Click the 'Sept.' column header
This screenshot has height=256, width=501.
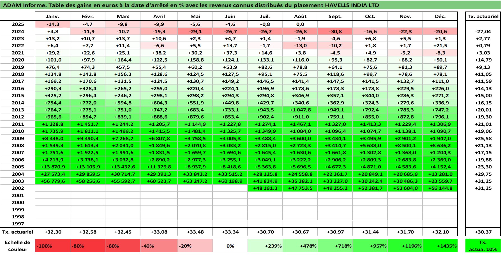tap(335, 16)
